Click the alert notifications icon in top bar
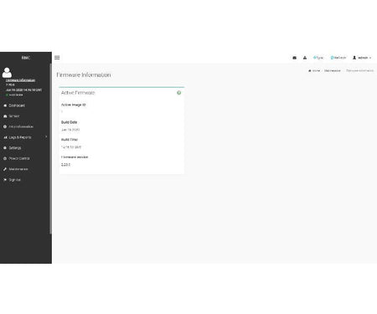Viewport: 377px width, 314px height. 305,58
